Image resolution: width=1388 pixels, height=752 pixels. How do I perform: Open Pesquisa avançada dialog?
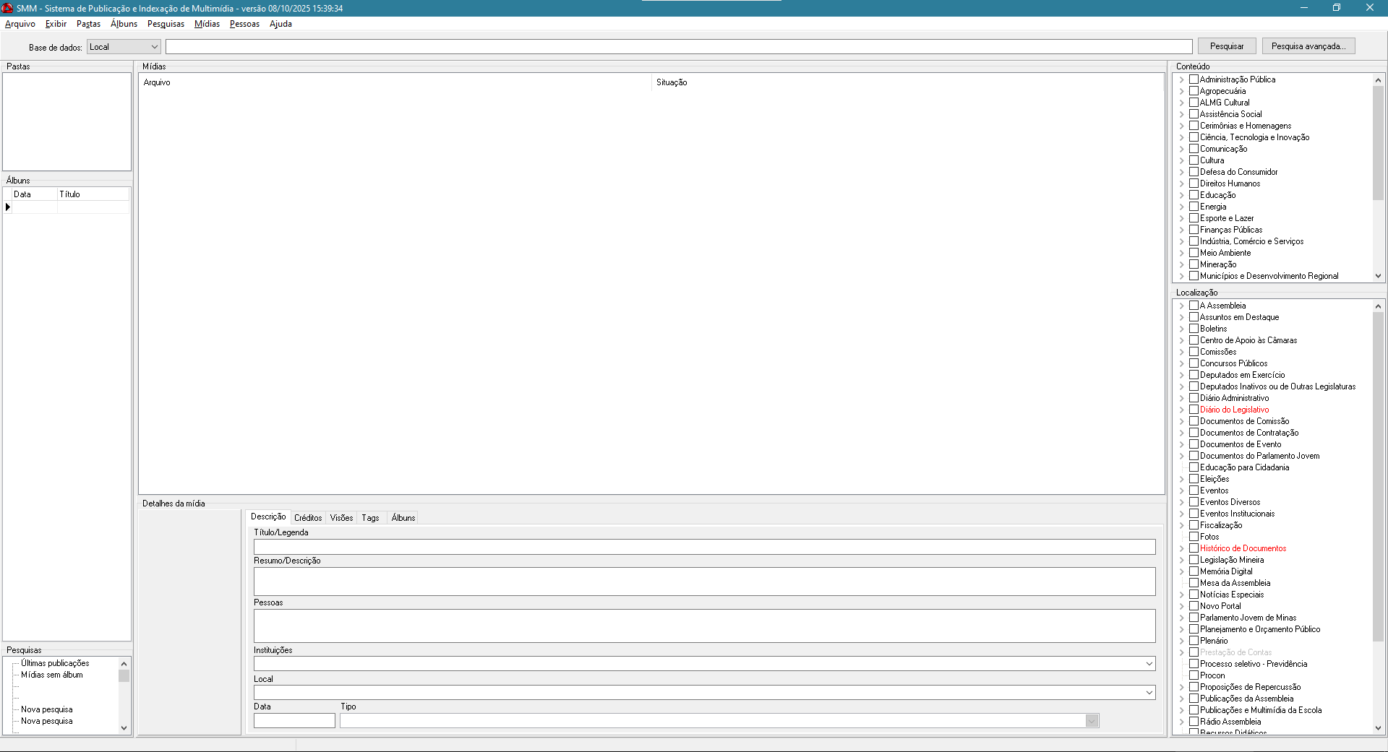pos(1308,46)
